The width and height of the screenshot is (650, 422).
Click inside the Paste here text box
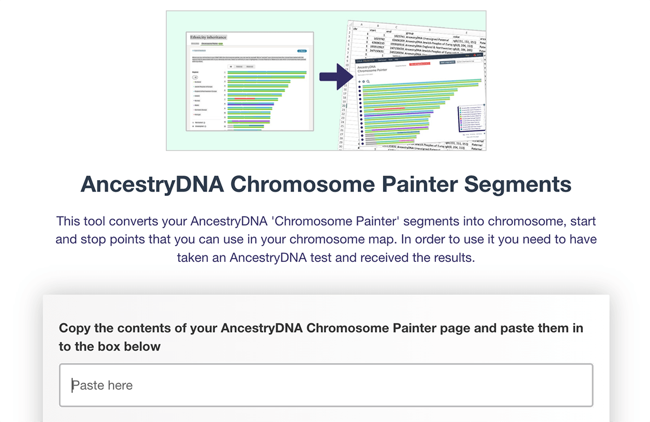(x=325, y=385)
